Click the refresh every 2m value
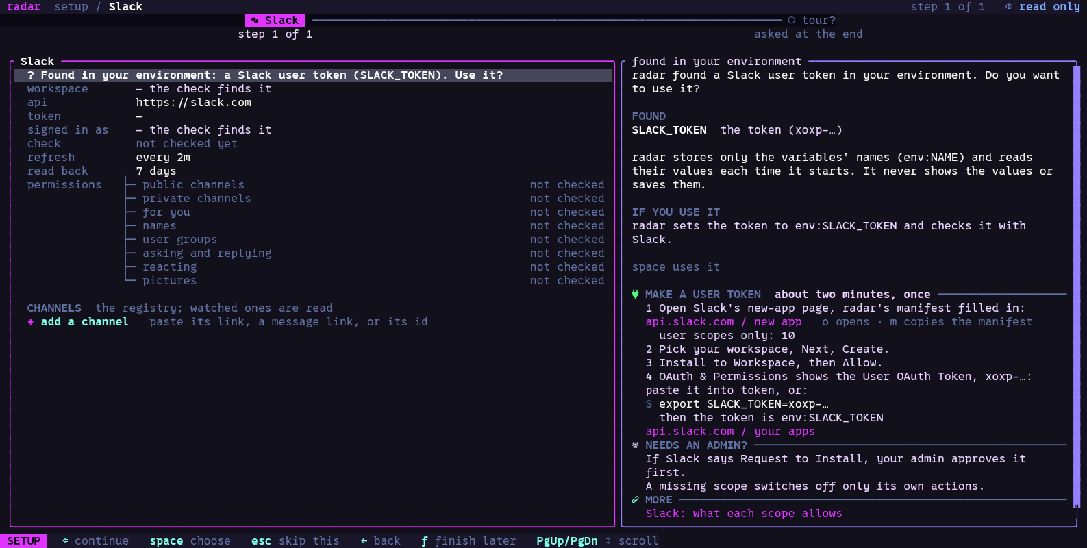 (x=163, y=158)
